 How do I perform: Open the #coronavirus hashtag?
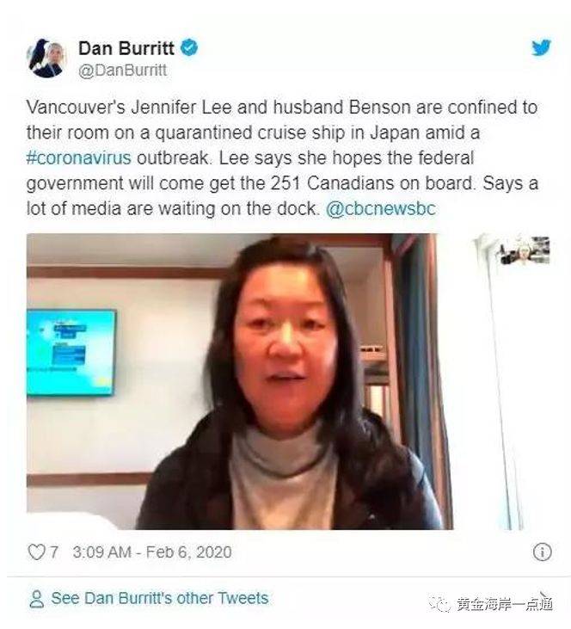click(78, 157)
